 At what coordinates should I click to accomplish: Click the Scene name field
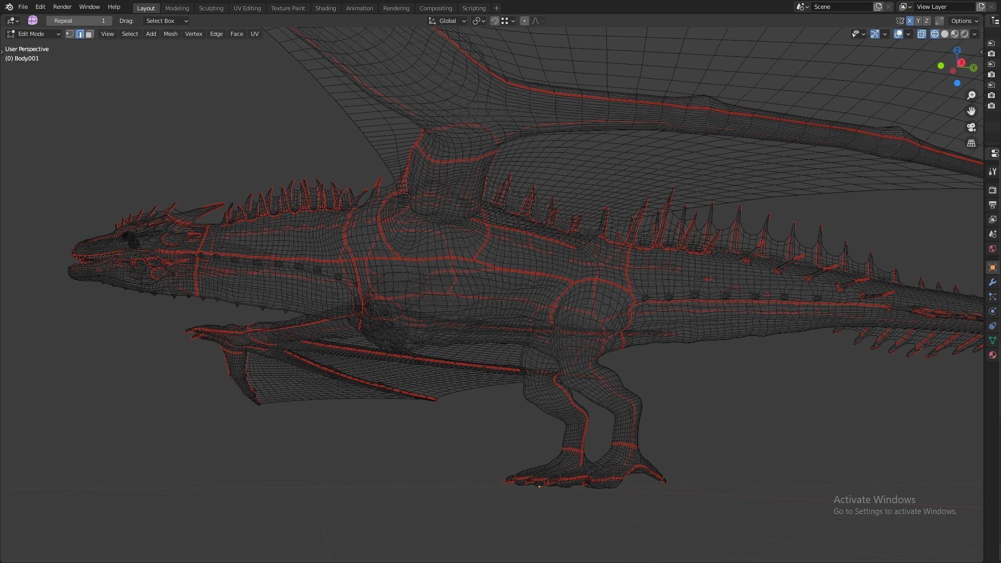point(841,7)
